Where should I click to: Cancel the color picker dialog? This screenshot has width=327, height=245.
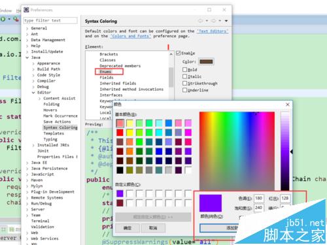[x=153, y=228]
